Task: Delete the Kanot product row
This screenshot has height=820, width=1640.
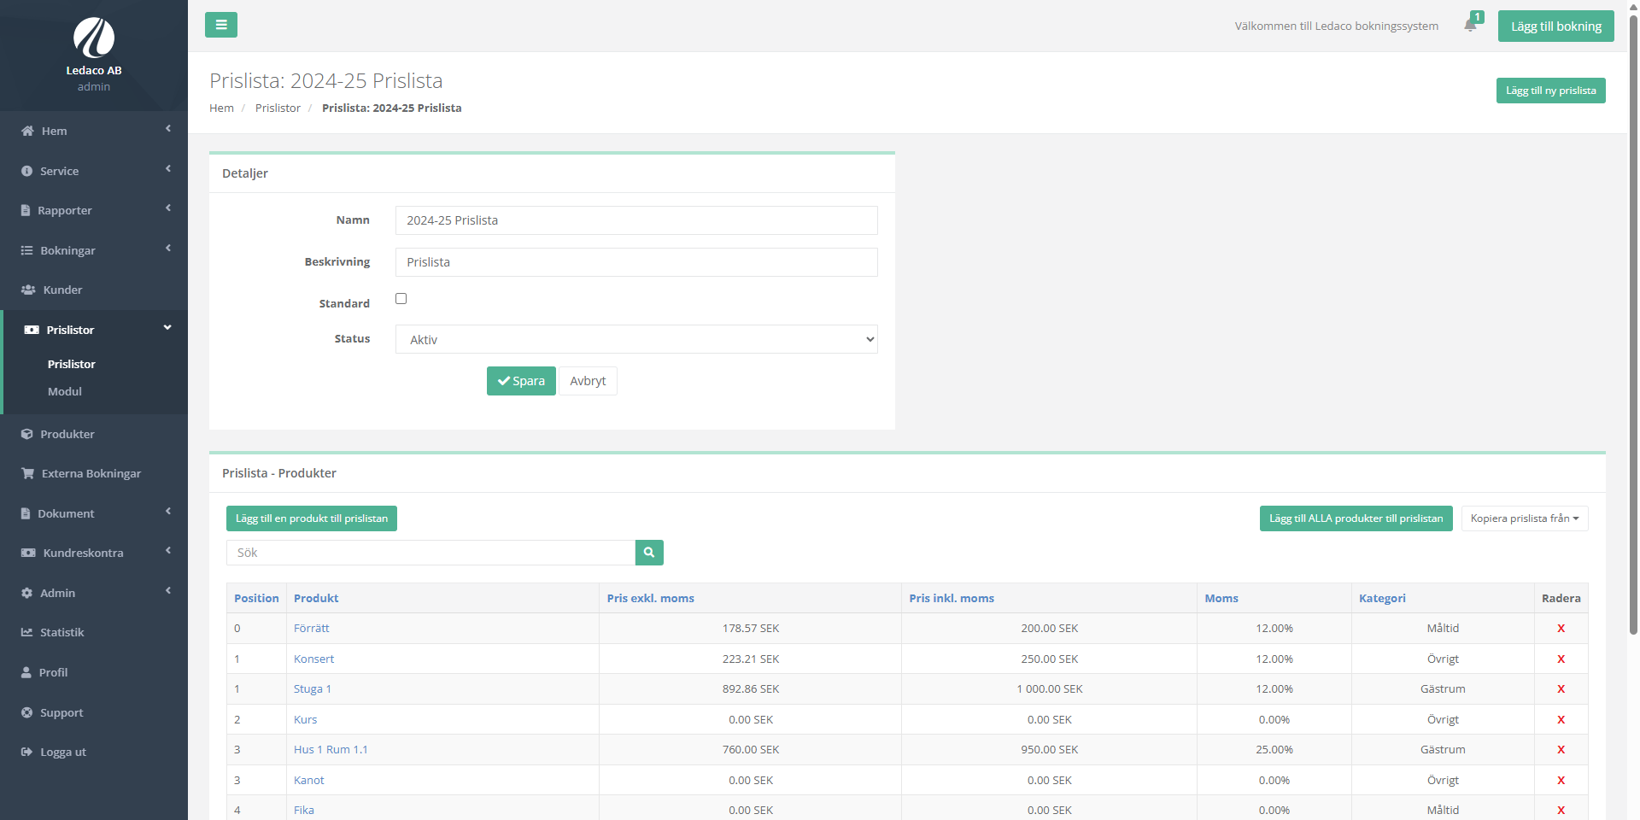Action: (1561, 781)
